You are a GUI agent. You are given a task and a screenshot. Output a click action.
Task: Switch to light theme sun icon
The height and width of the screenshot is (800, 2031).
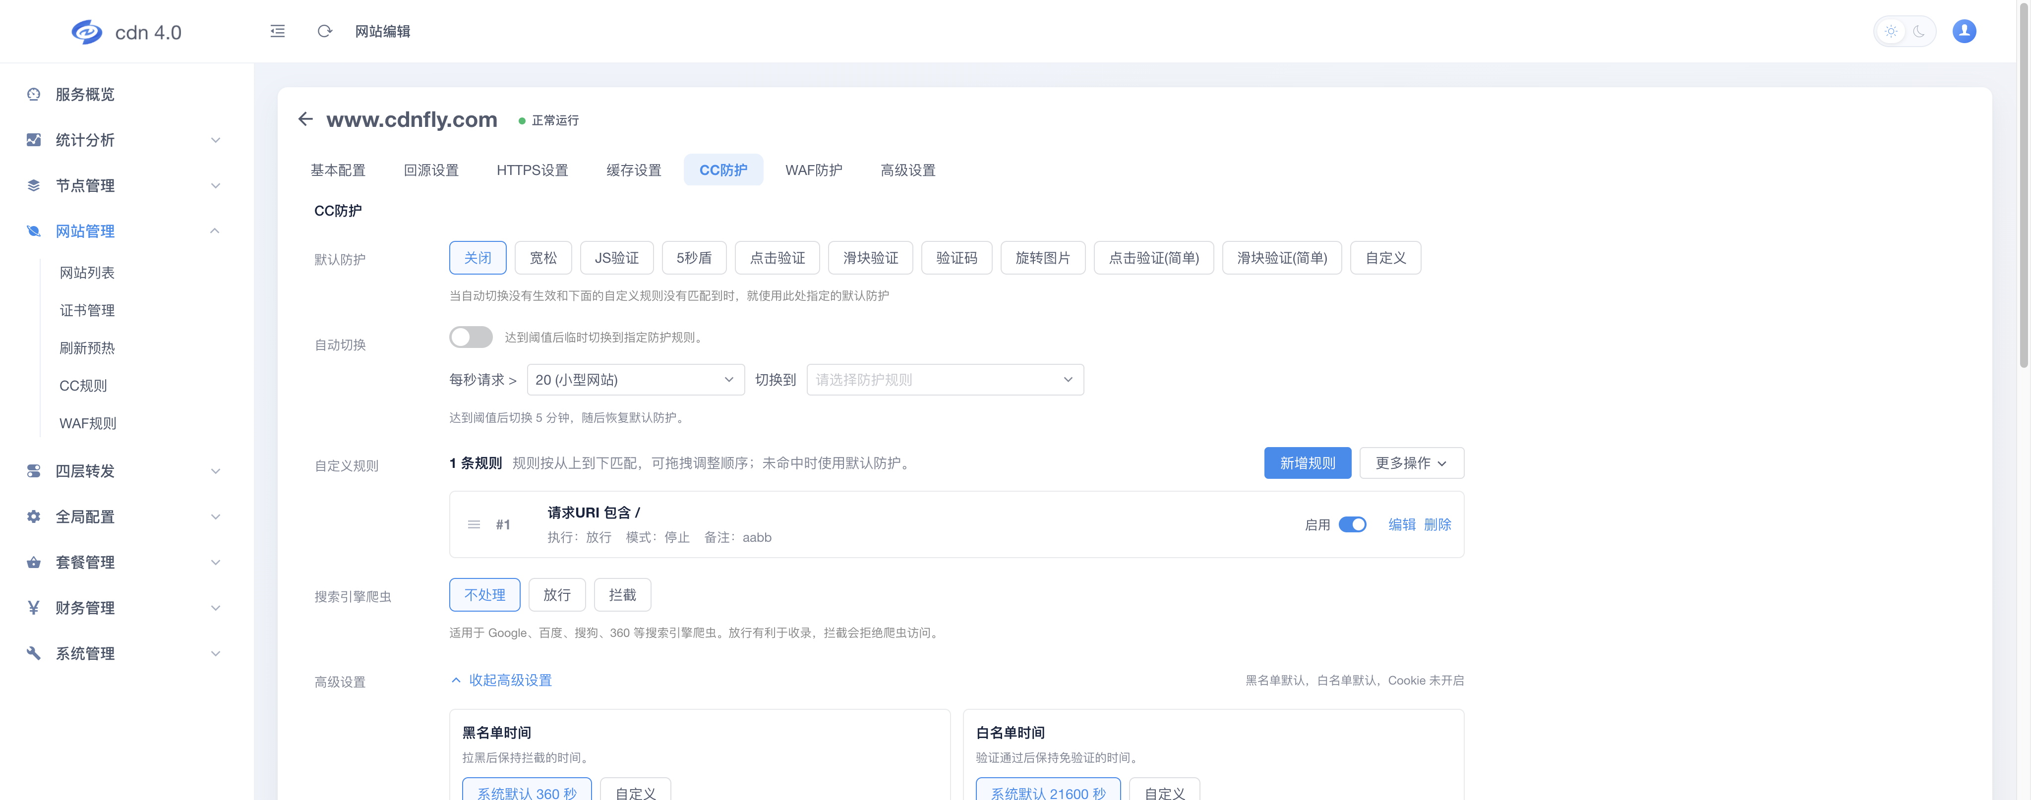(x=1891, y=32)
